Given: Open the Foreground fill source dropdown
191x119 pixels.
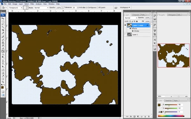Looking at the screenshot, I should pos(16,8).
